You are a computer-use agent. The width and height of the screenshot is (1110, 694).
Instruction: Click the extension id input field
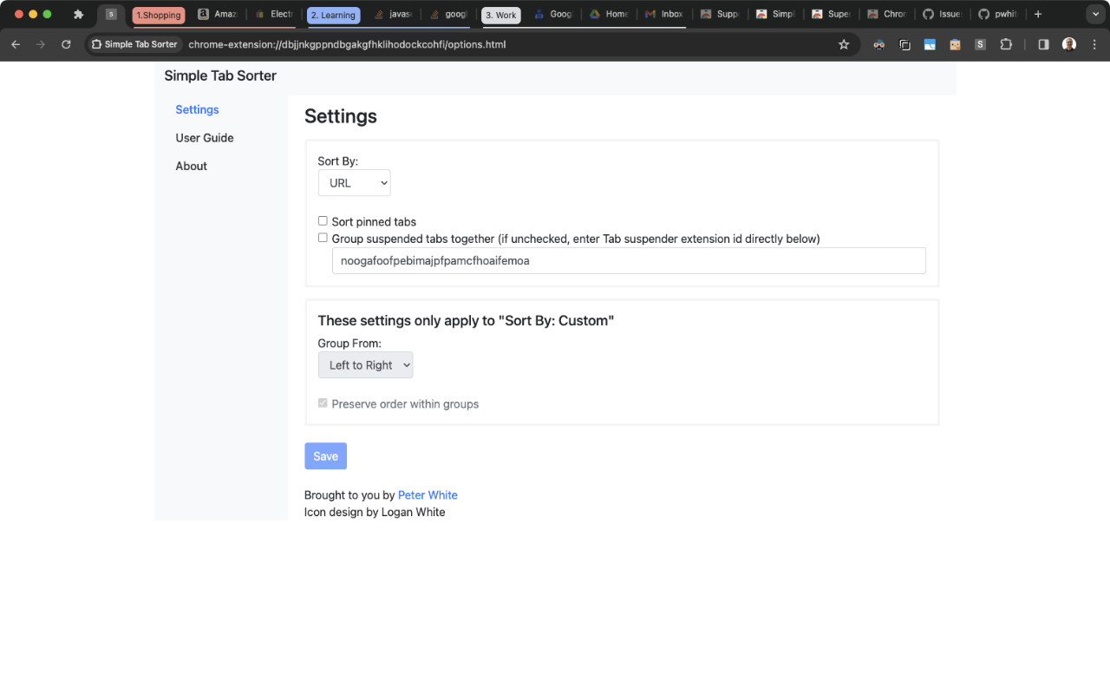629,260
